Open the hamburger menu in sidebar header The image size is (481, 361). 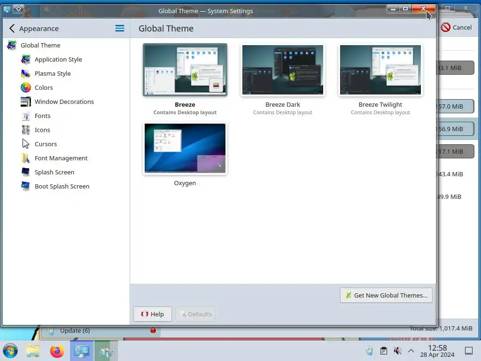(x=120, y=29)
